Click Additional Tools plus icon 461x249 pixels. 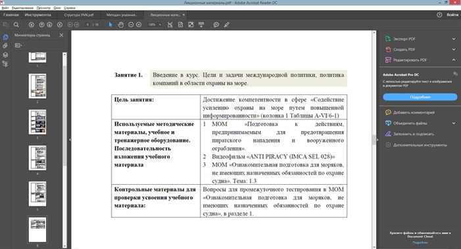[x=388, y=145]
